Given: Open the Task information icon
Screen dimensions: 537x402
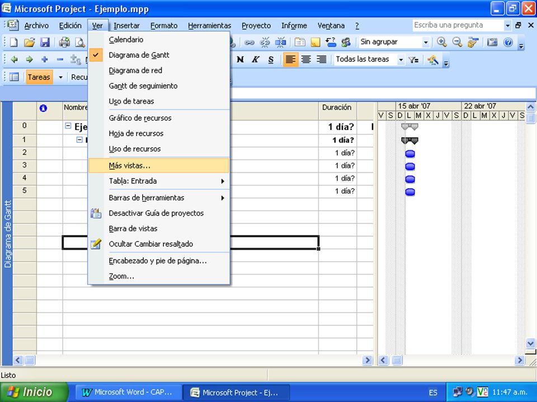Looking at the screenshot, I should (300, 42).
